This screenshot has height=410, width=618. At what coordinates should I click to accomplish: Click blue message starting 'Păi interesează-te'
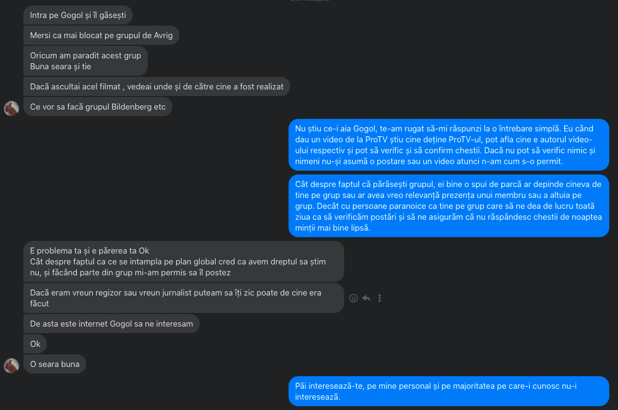[x=448, y=391]
